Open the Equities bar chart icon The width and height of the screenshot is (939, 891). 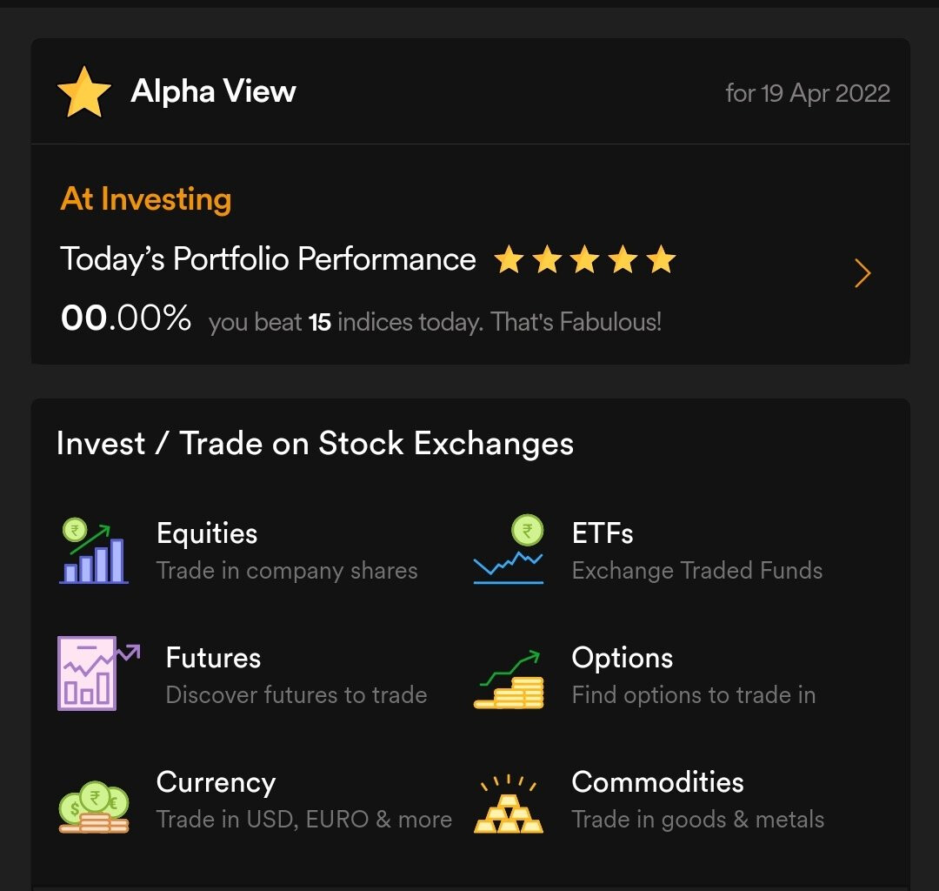(93, 551)
